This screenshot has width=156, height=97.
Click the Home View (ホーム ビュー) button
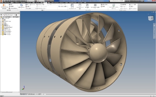(133, 9)
